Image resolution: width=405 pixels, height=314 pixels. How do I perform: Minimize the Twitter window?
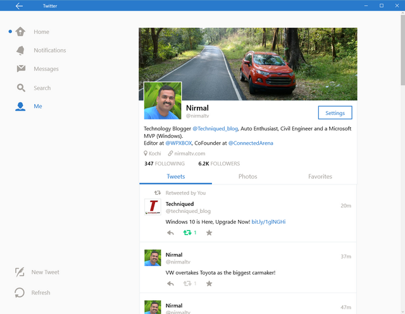pos(366,6)
